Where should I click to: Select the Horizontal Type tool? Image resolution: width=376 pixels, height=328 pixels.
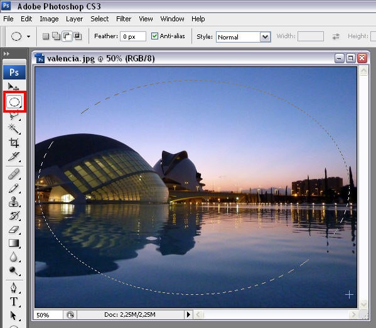tap(14, 302)
